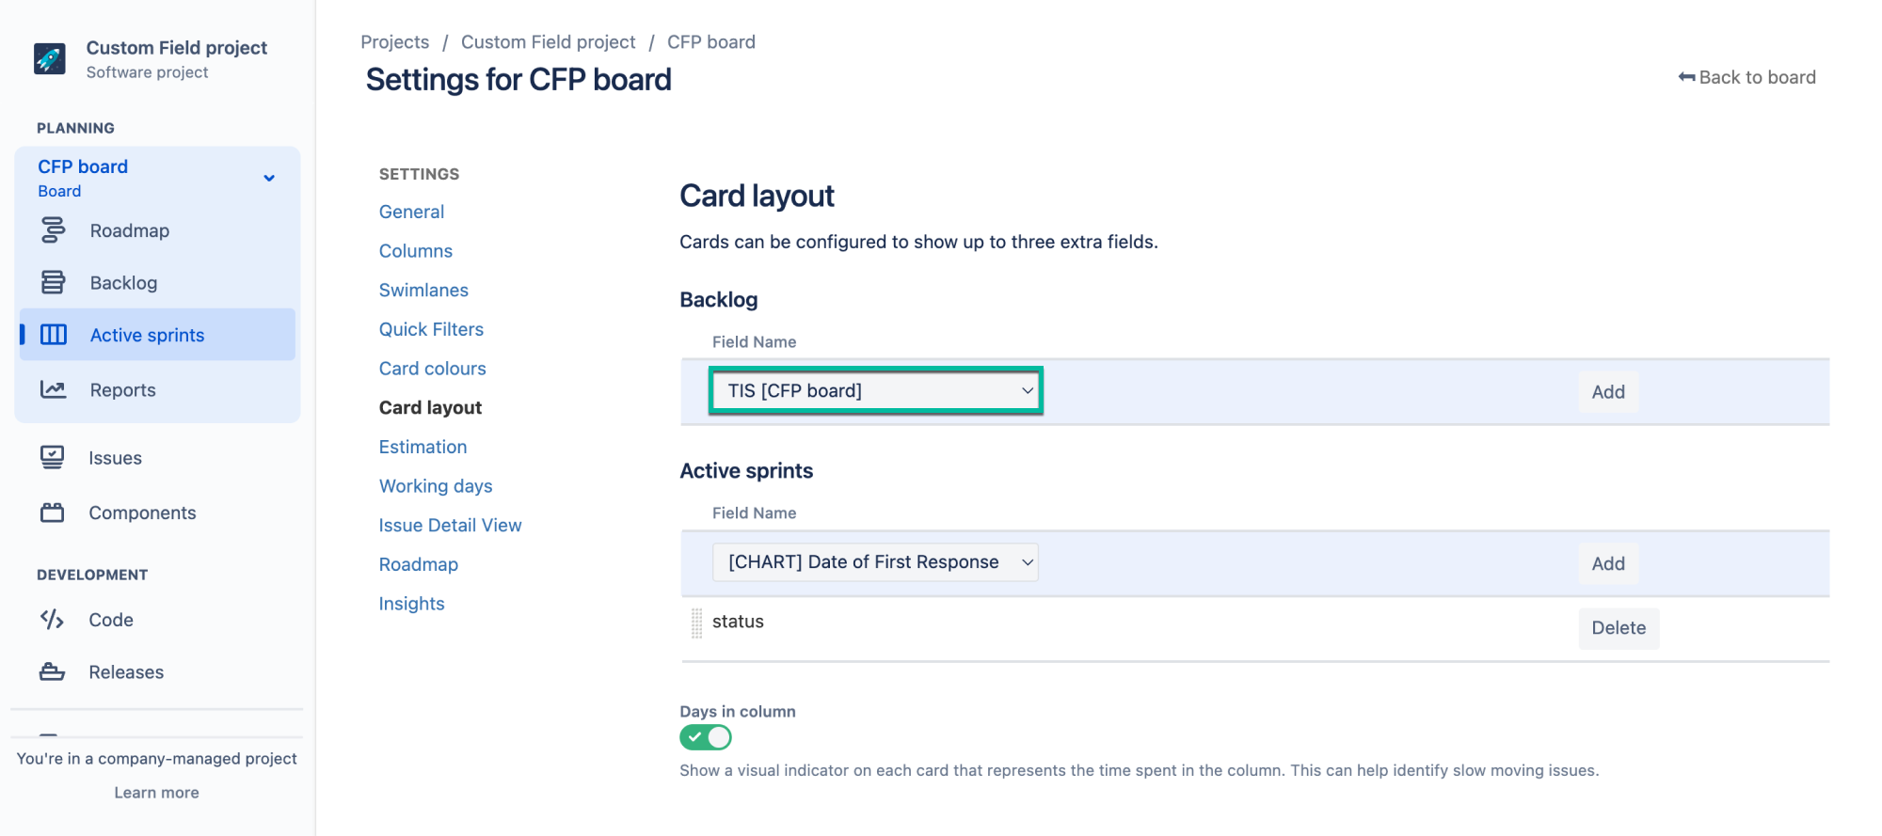The width and height of the screenshot is (1882, 836).
Task: Add the TIS field to Backlog cards
Action: pyautogui.click(x=1607, y=391)
